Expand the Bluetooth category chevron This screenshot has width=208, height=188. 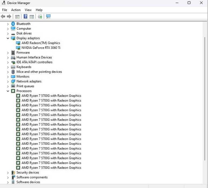point(8,24)
